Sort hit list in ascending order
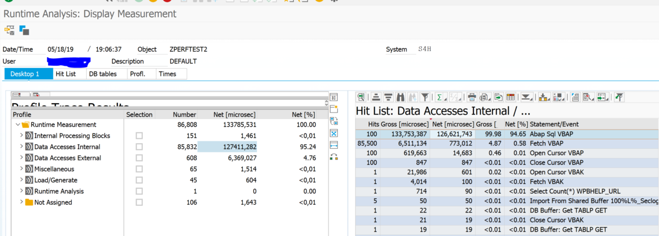Screen dimensions: 659x236 (x=376, y=97)
